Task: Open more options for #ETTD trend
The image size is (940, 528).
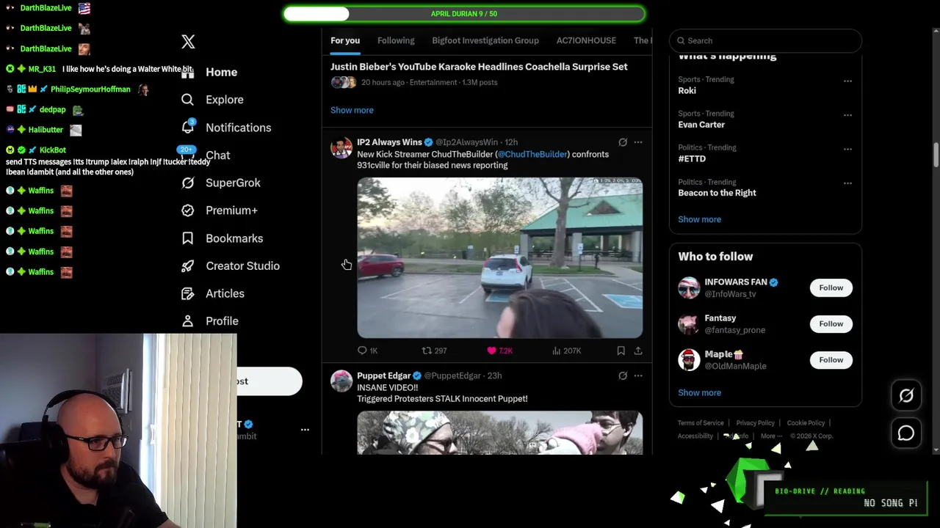Action: coord(847,149)
